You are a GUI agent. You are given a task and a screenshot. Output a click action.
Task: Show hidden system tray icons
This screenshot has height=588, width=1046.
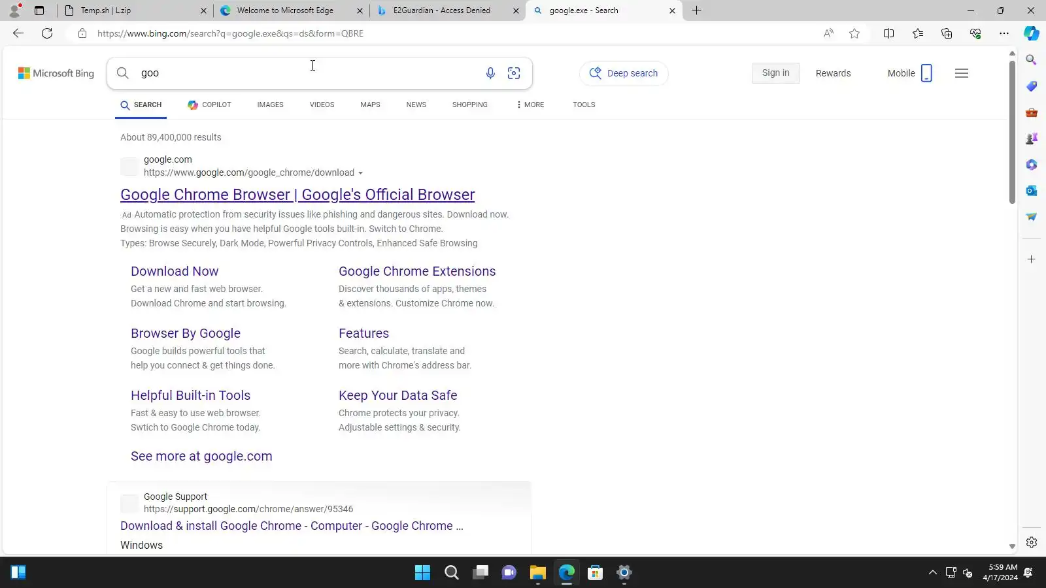pos(933,573)
